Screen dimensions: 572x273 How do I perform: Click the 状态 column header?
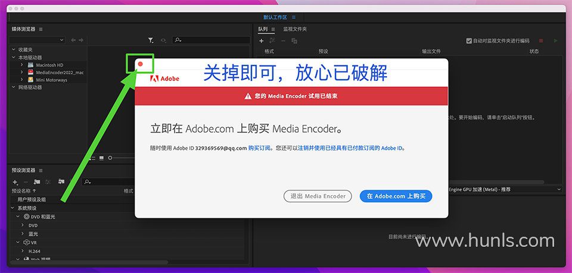tap(534, 51)
